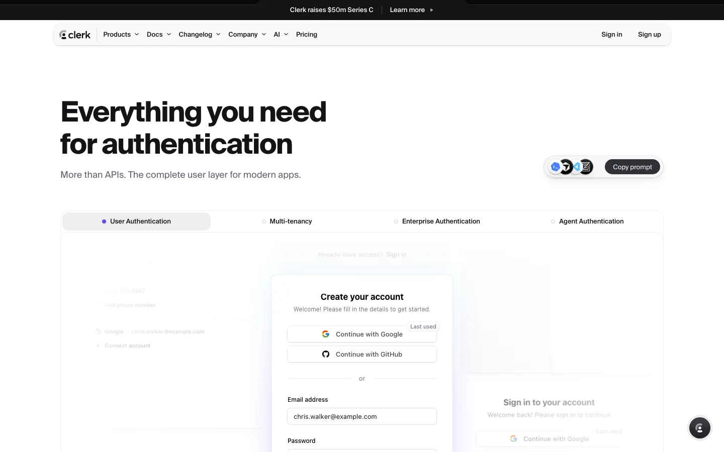Select the User Authentication tab
The image size is (724, 452).
pyautogui.click(x=136, y=221)
